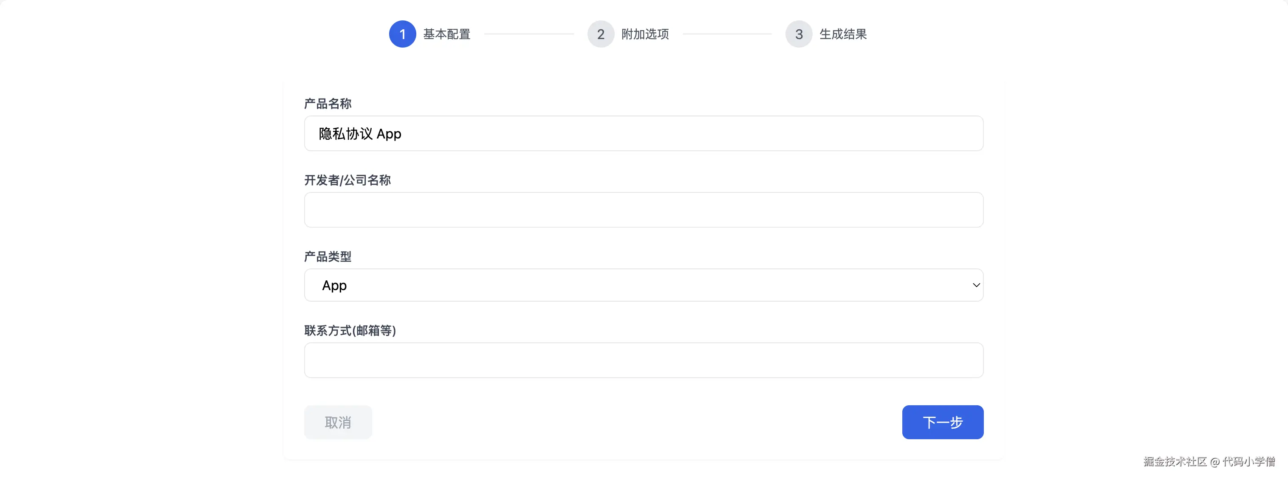The width and height of the screenshot is (1288, 480).
Task: Focus the 联系方式(邮箱等) input field
Action: [644, 360]
